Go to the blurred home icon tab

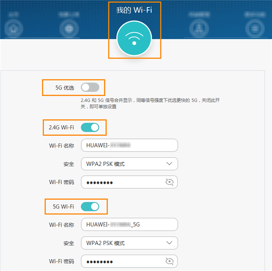click(14, 29)
